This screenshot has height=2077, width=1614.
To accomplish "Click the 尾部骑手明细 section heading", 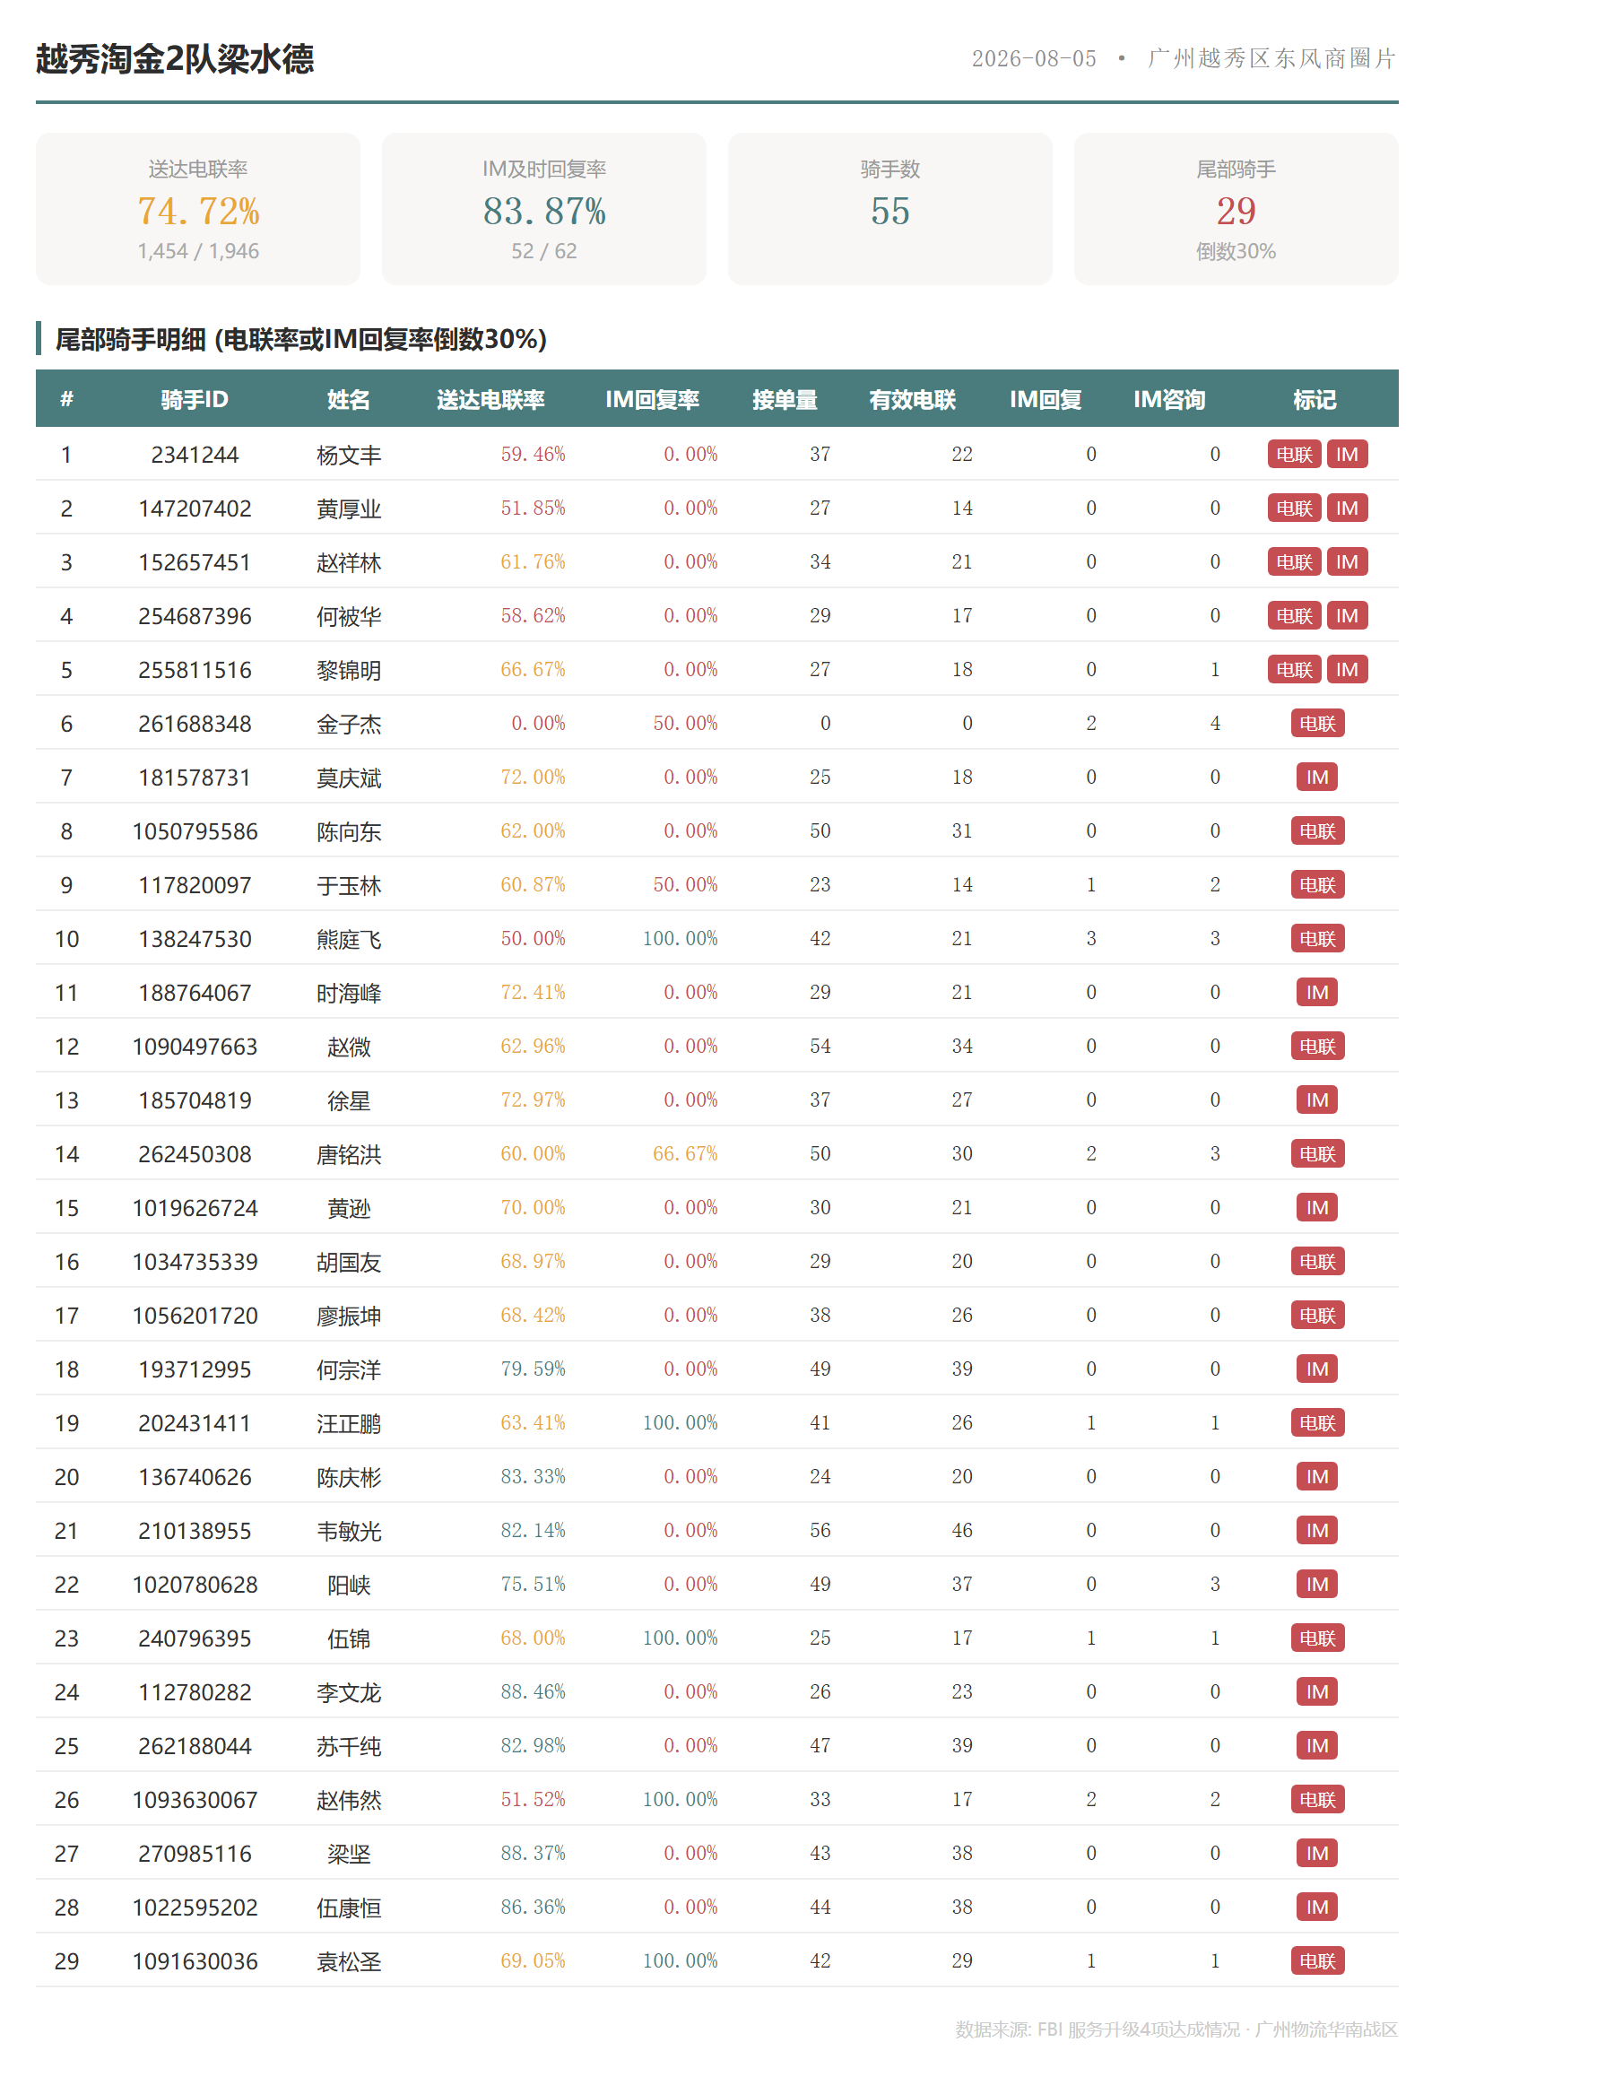I will coord(300,340).
